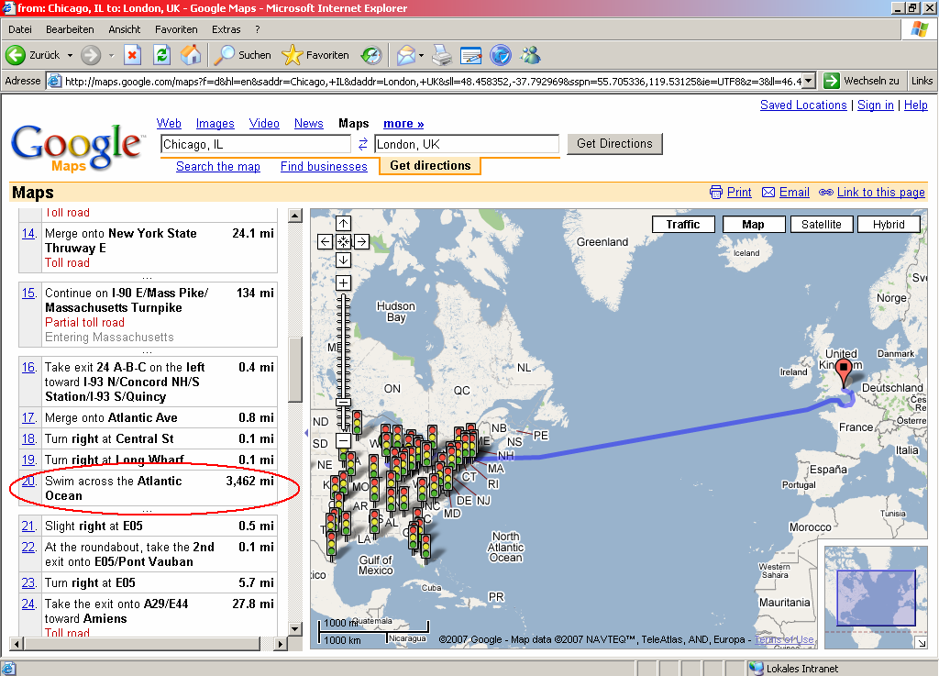Click the Refresh page icon
This screenshot has width=939, height=676.
pyautogui.click(x=161, y=55)
